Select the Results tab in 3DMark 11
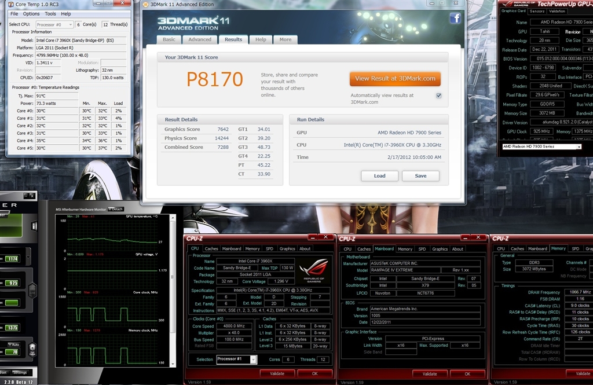 (x=233, y=39)
